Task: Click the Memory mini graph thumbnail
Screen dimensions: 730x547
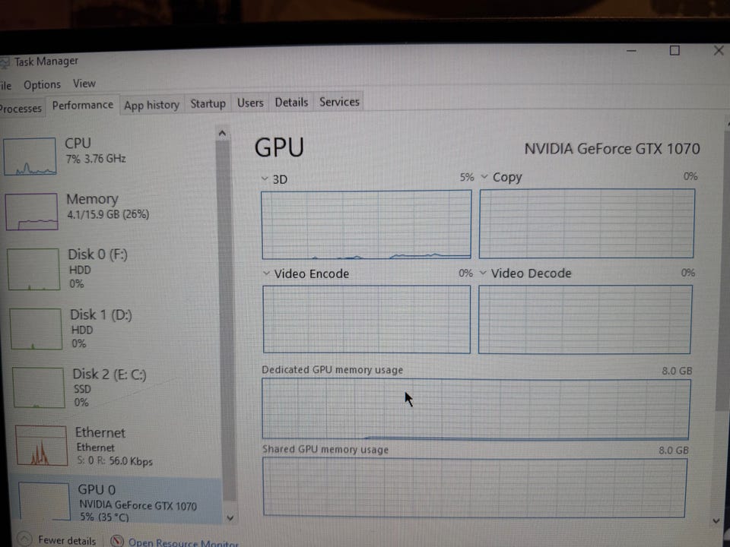Action: pyautogui.click(x=32, y=212)
